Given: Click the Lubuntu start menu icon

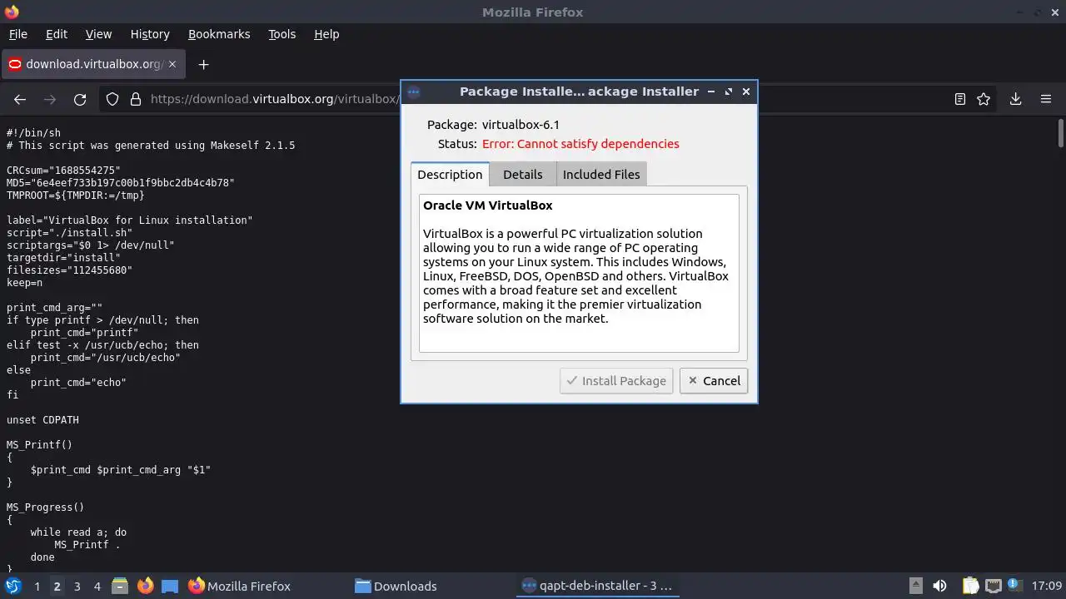Looking at the screenshot, I should click(13, 586).
